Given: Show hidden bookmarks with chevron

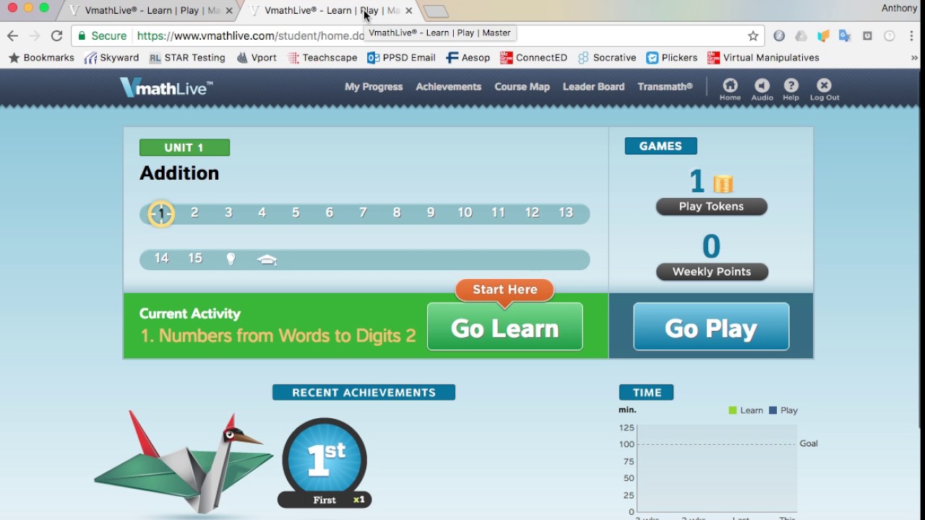Looking at the screenshot, I should click(914, 58).
